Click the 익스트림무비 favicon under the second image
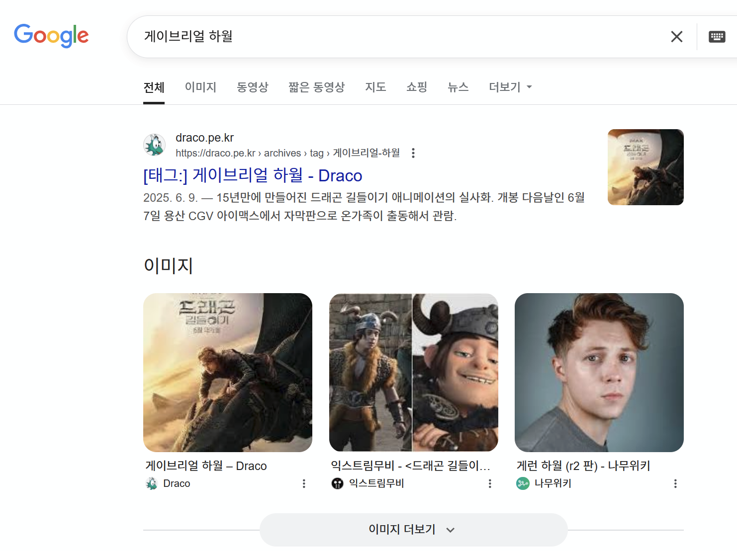 tap(337, 483)
